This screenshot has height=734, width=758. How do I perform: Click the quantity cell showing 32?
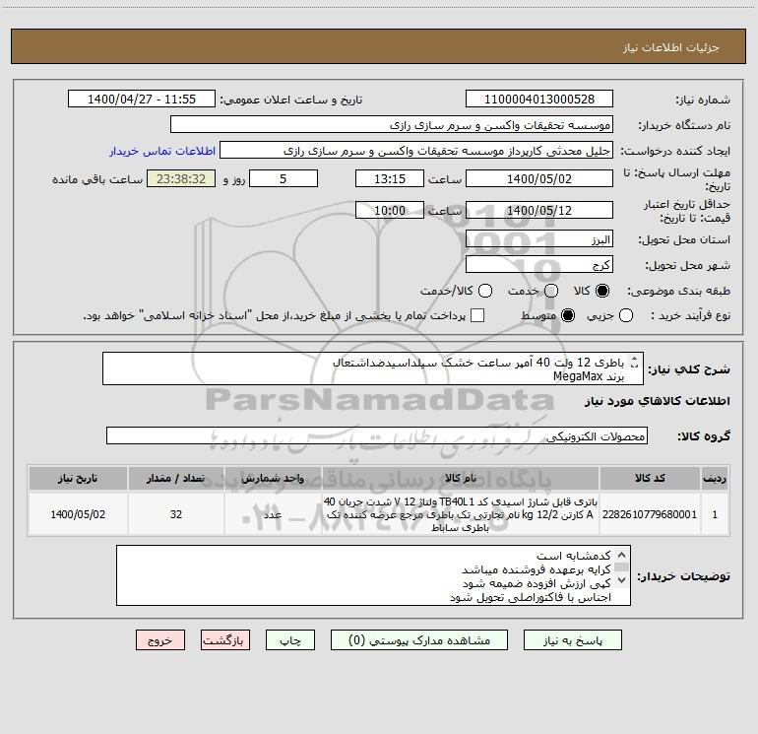[x=176, y=514]
